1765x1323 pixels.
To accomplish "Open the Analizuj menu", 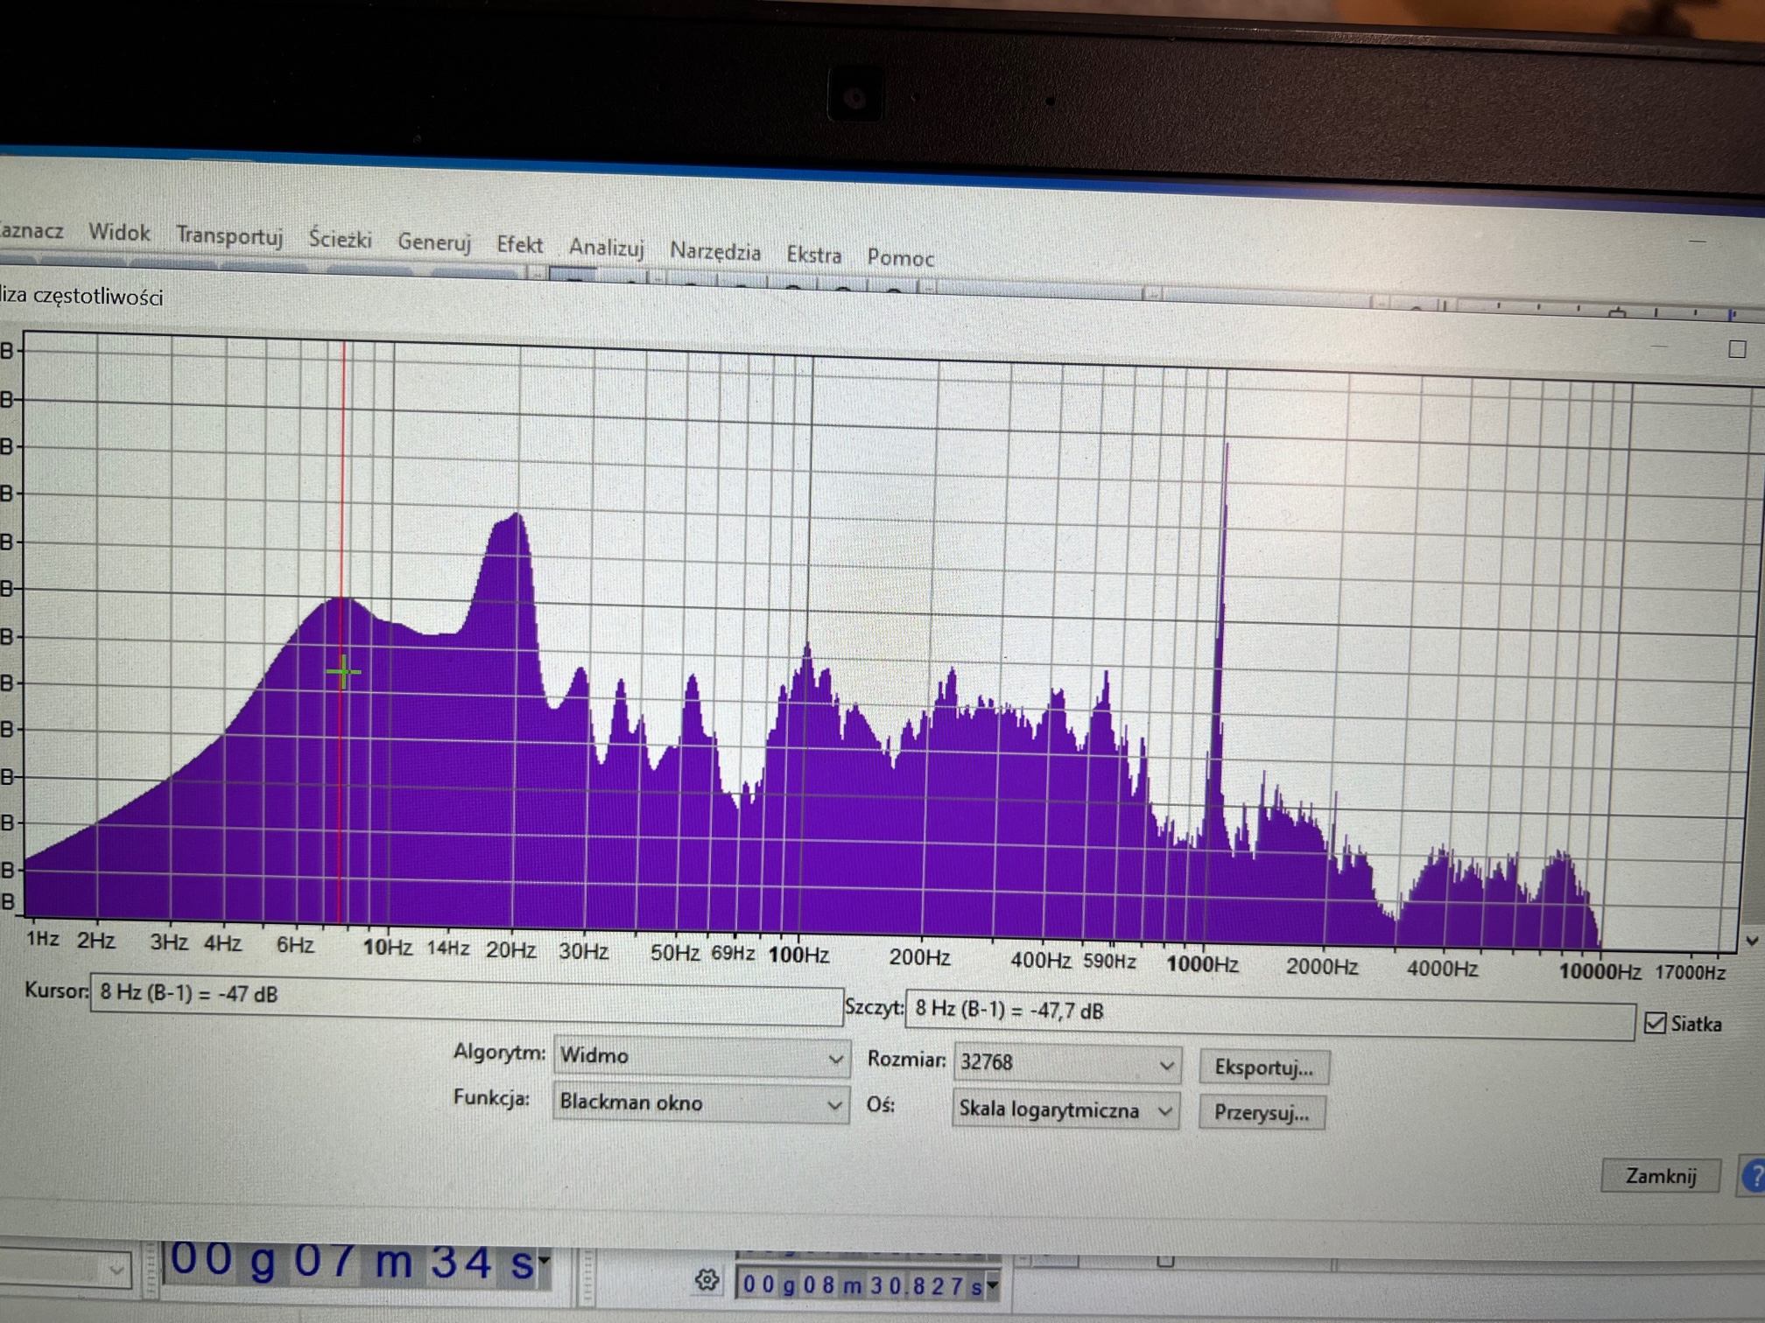I will coord(606,248).
